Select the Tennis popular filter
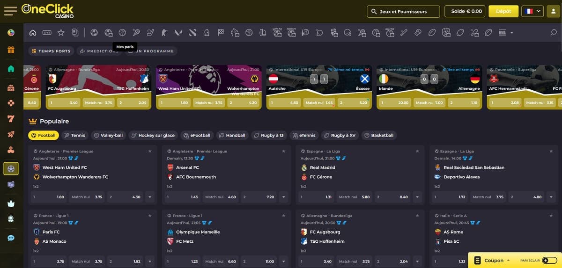 (x=74, y=135)
